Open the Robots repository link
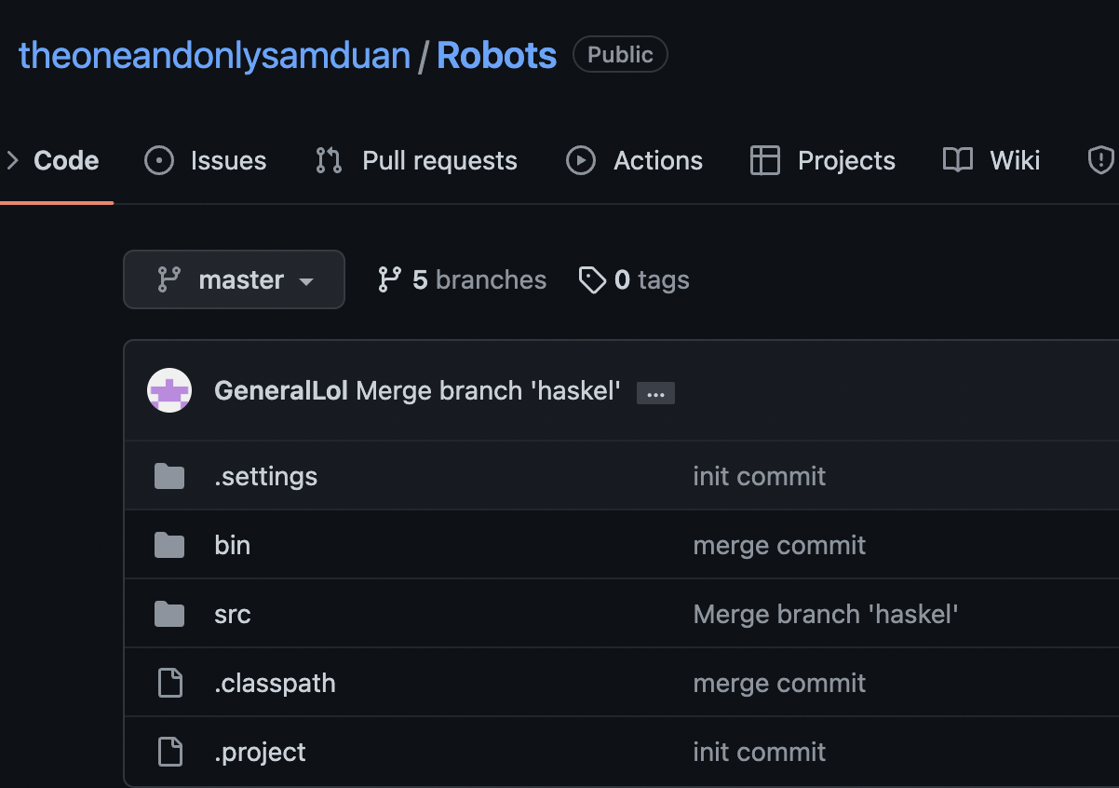1119x788 pixels. (496, 56)
